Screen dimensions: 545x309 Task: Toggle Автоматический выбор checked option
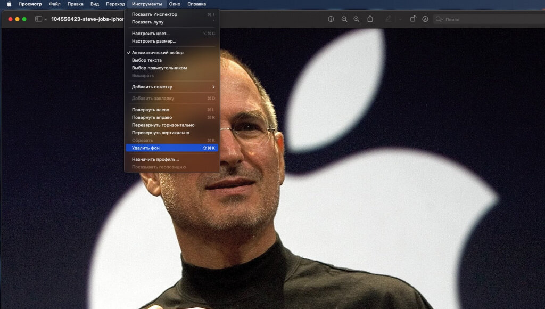point(172,53)
